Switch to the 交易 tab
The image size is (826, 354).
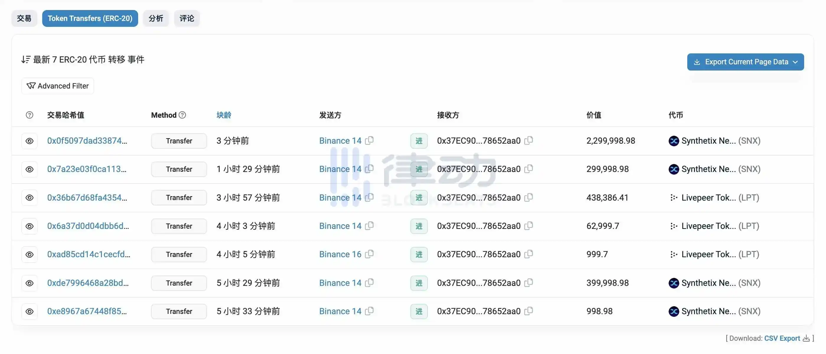pyautogui.click(x=24, y=18)
